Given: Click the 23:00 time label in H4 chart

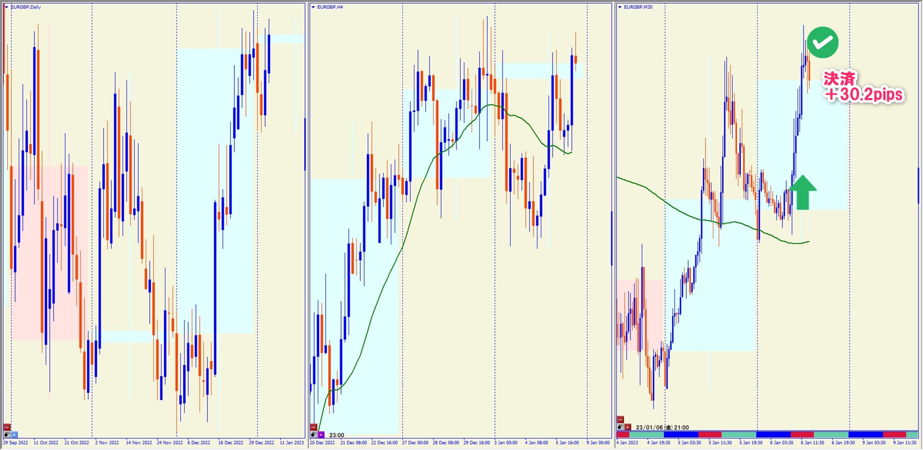Looking at the screenshot, I should pyautogui.click(x=337, y=435).
